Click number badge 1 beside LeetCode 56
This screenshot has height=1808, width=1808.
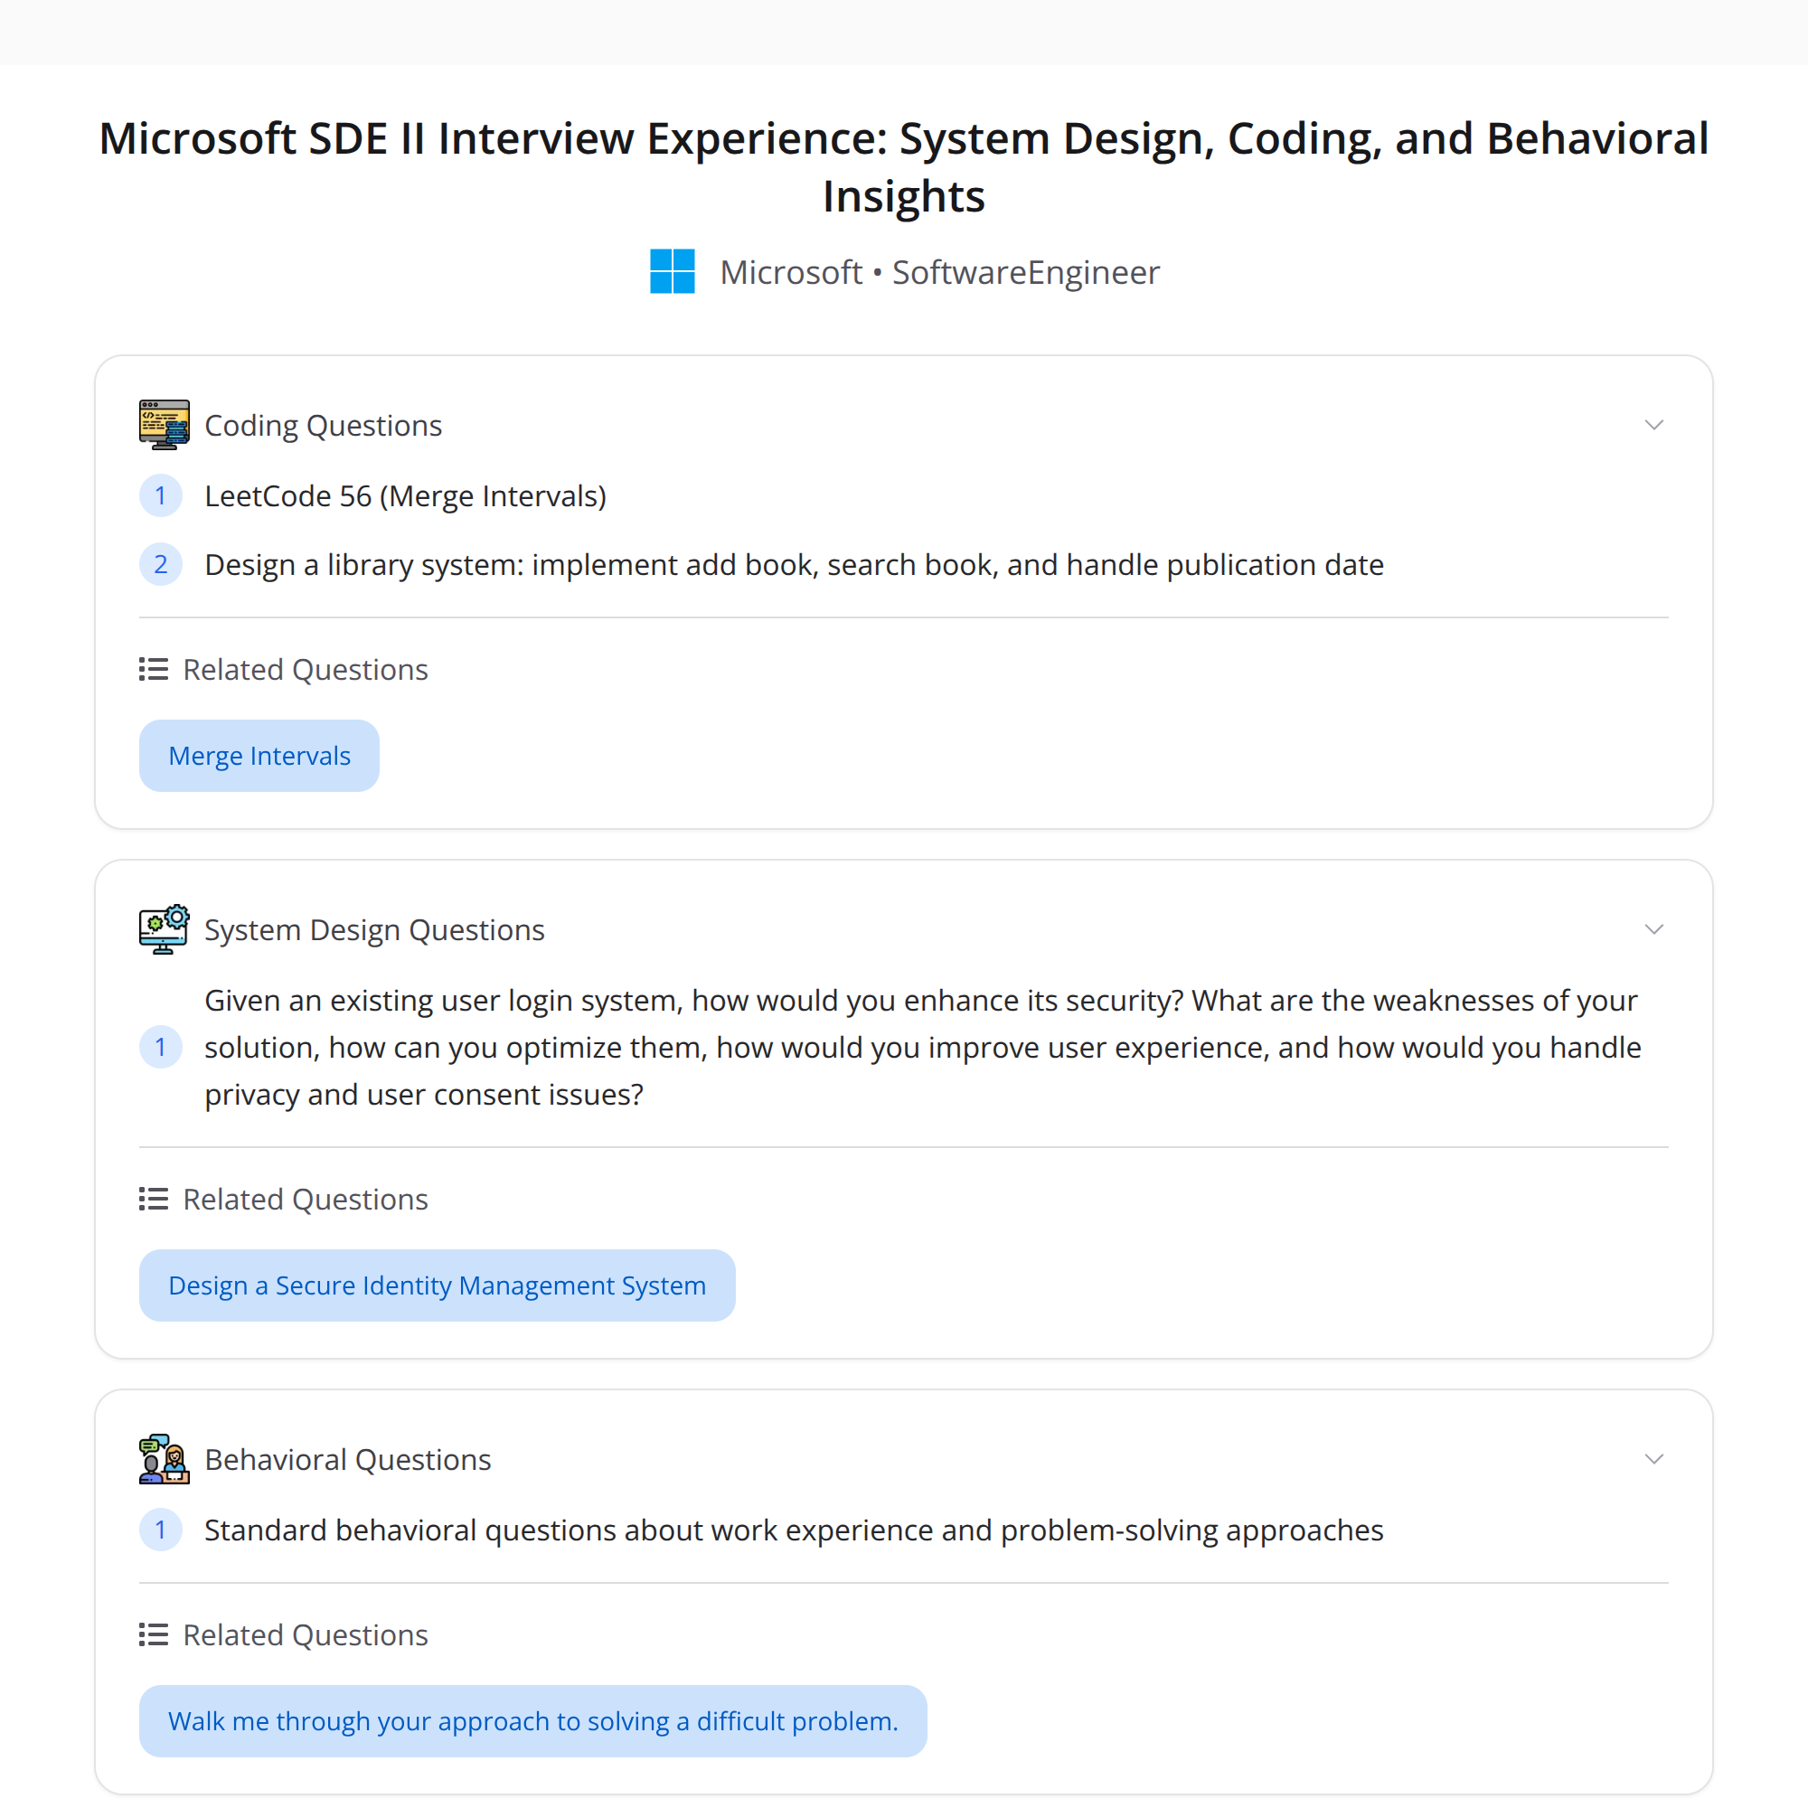(161, 496)
